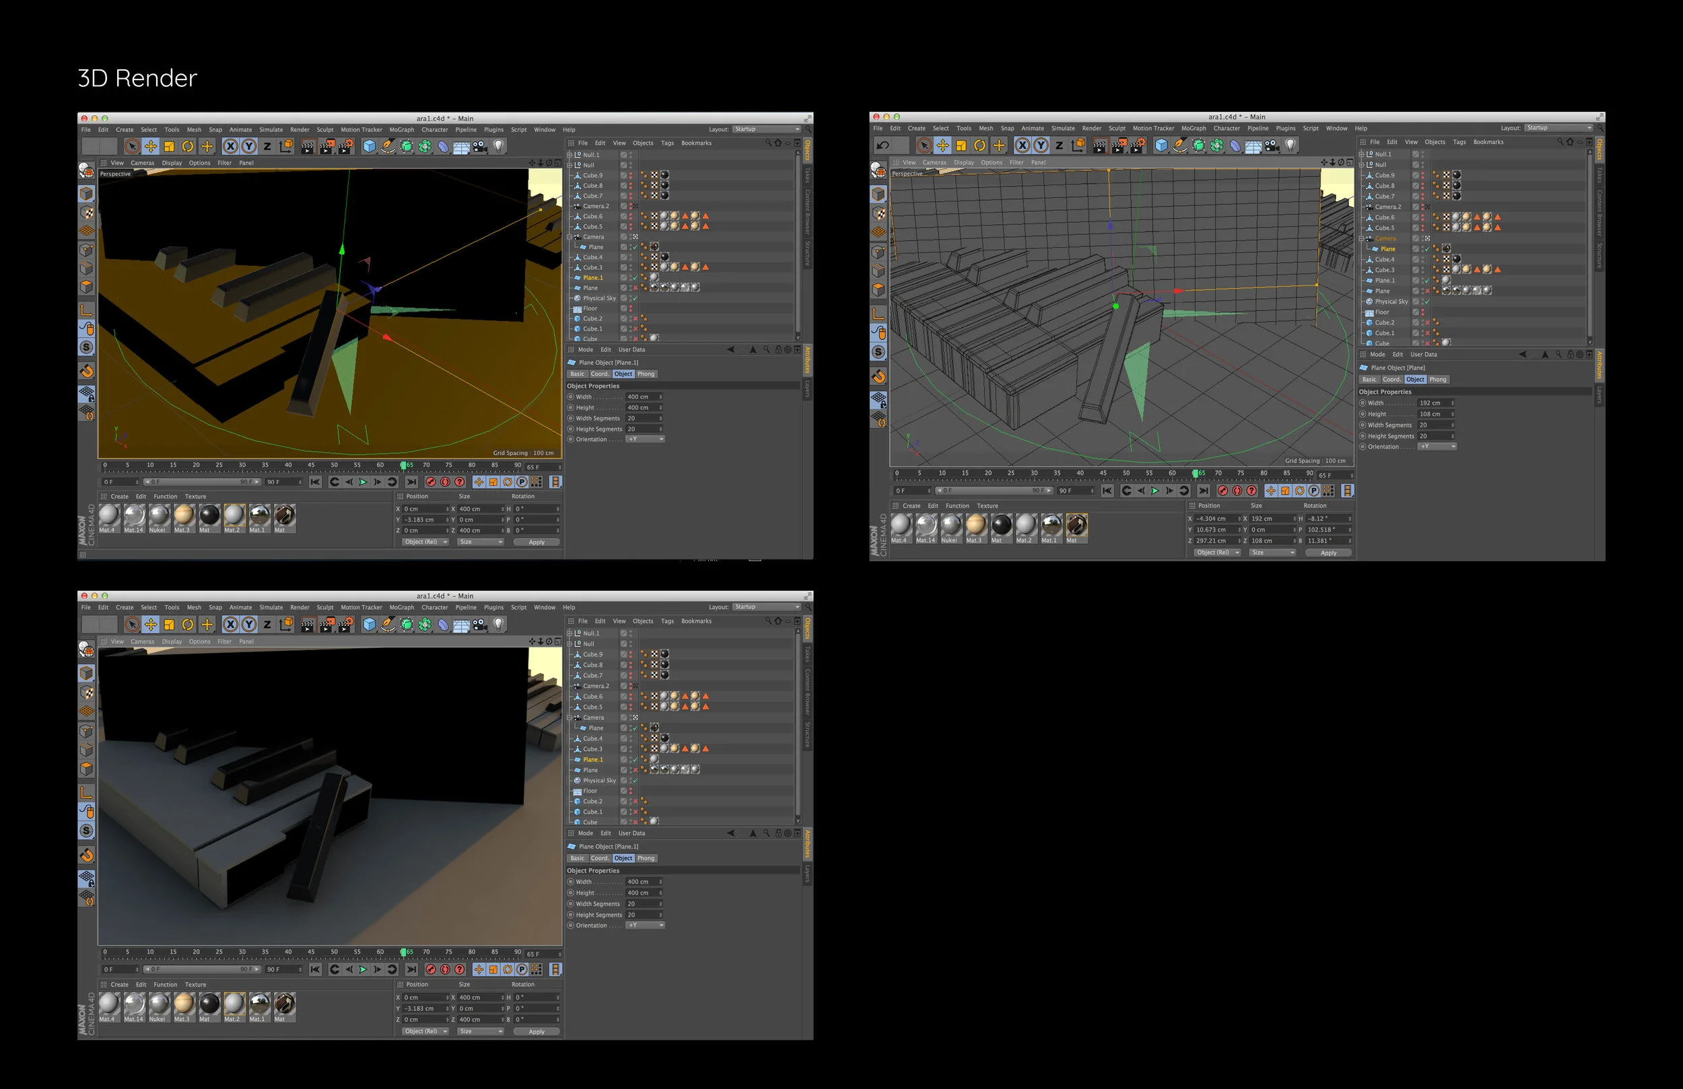
Task: Click green Play button in bottom window
Action: [363, 969]
